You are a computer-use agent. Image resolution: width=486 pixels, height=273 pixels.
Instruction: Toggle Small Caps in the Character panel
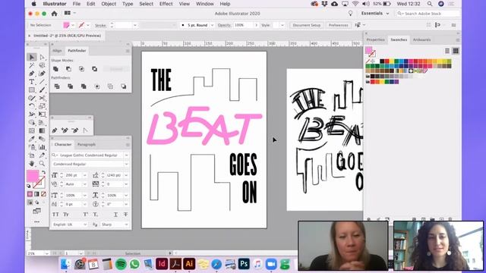(66, 215)
